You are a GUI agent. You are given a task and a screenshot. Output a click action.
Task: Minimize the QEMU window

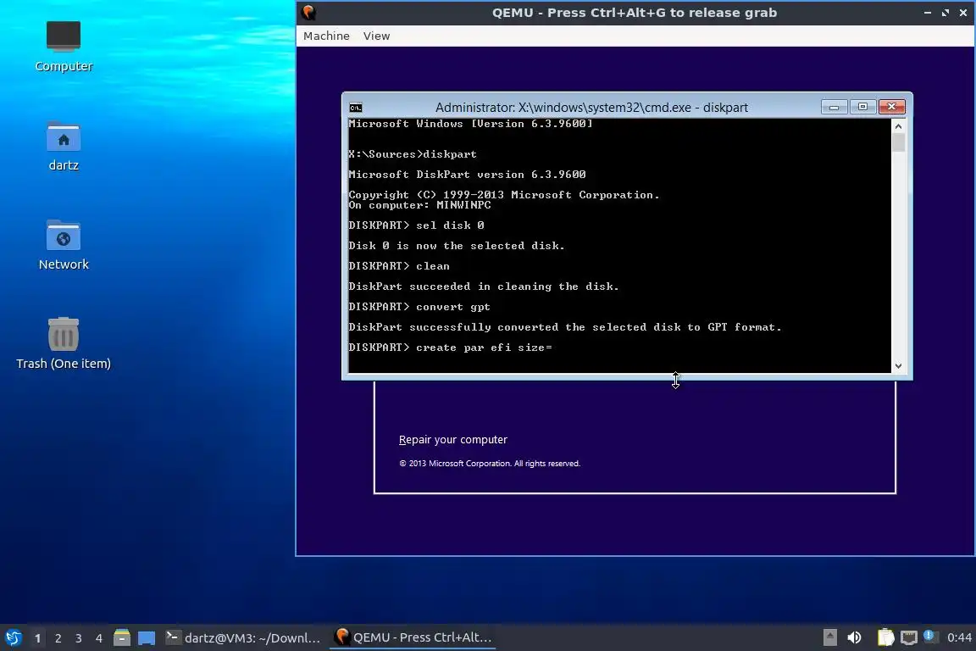tap(928, 13)
